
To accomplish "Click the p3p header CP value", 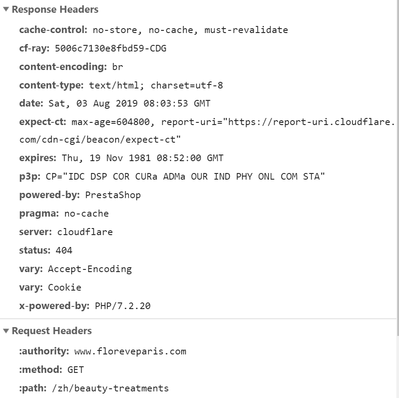I will 185,177.
